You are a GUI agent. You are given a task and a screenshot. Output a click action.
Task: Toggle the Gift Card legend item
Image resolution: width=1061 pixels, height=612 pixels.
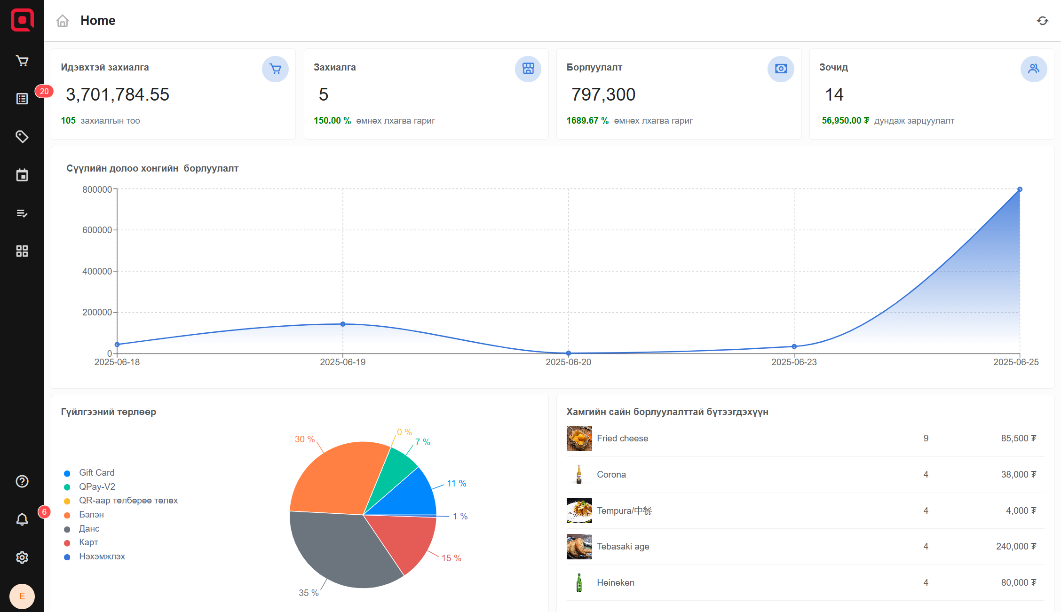(x=96, y=473)
